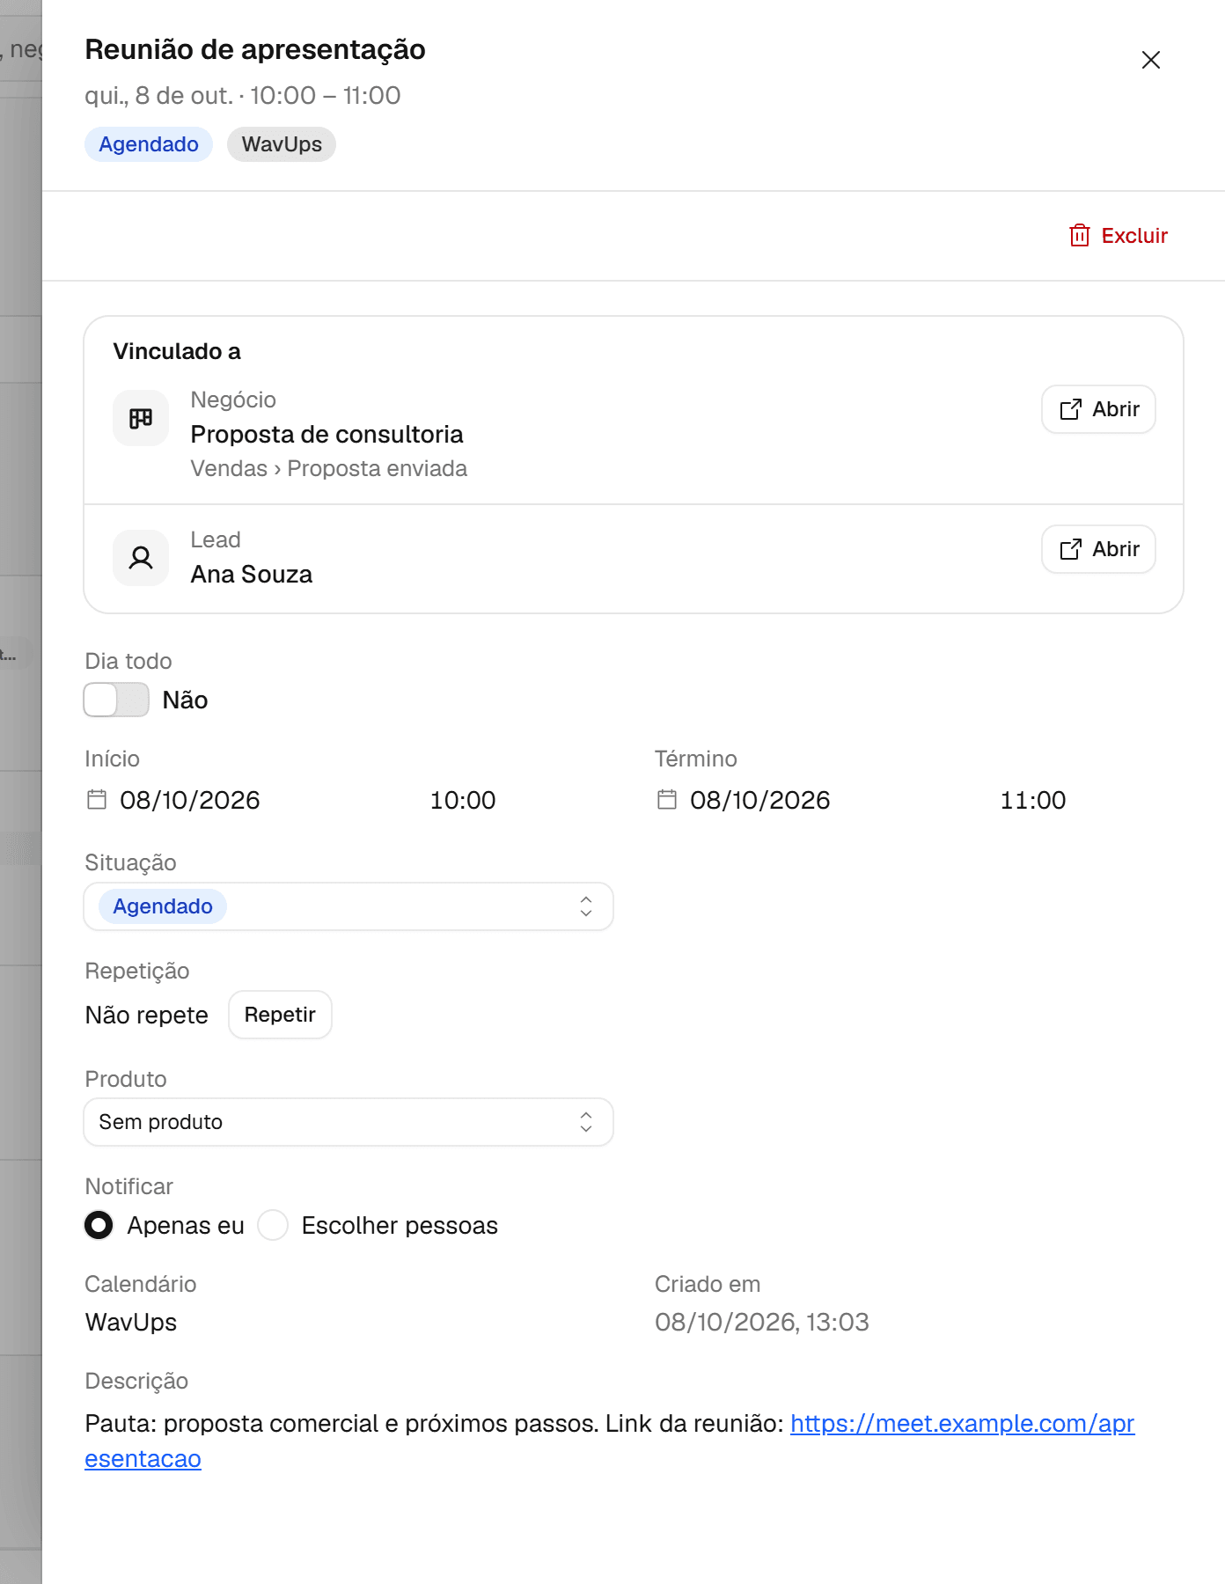1225x1584 pixels.
Task: Open the Produto dropdown showing Sem produto
Action: click(x=348, y=1122)
